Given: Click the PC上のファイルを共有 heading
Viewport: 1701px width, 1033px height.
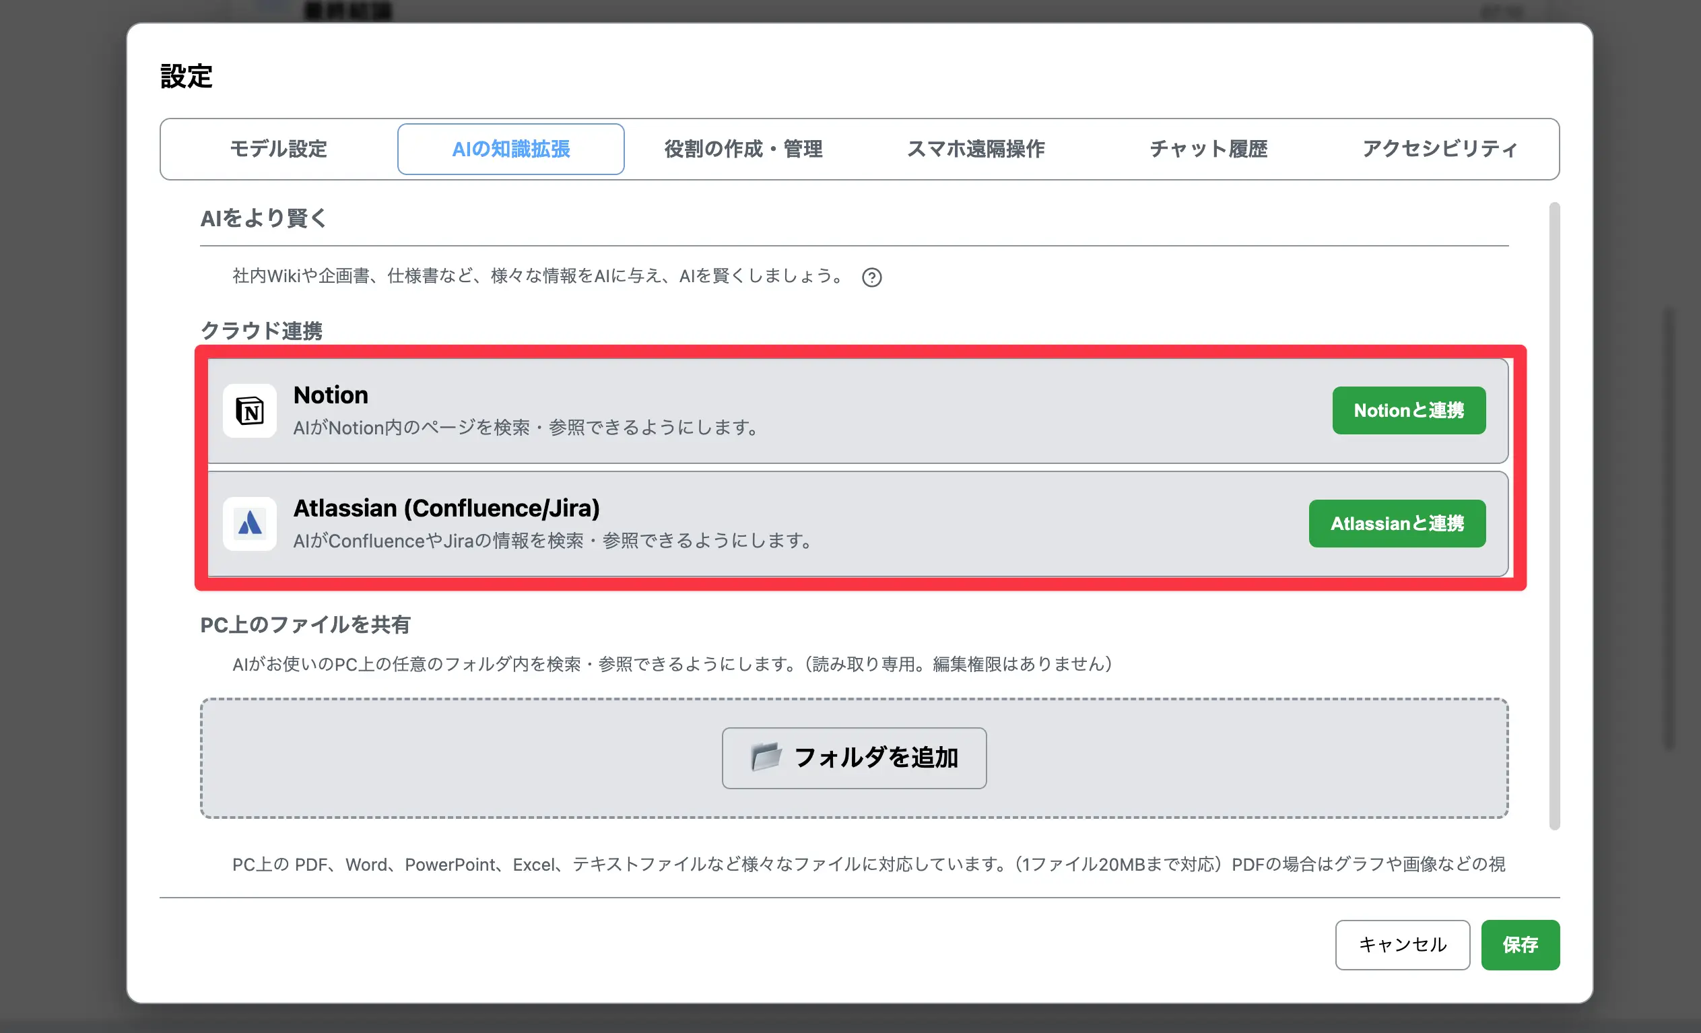Looking at the screenshot, I should (305, 625).
